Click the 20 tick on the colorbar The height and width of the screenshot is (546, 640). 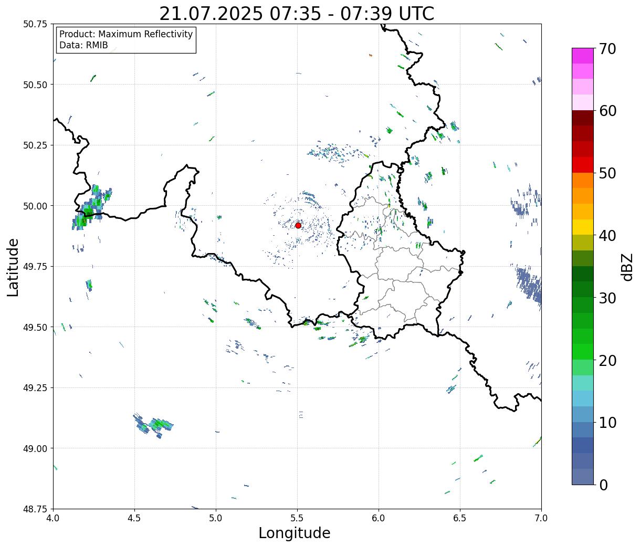pyautogui.click(x=607, y=361)
